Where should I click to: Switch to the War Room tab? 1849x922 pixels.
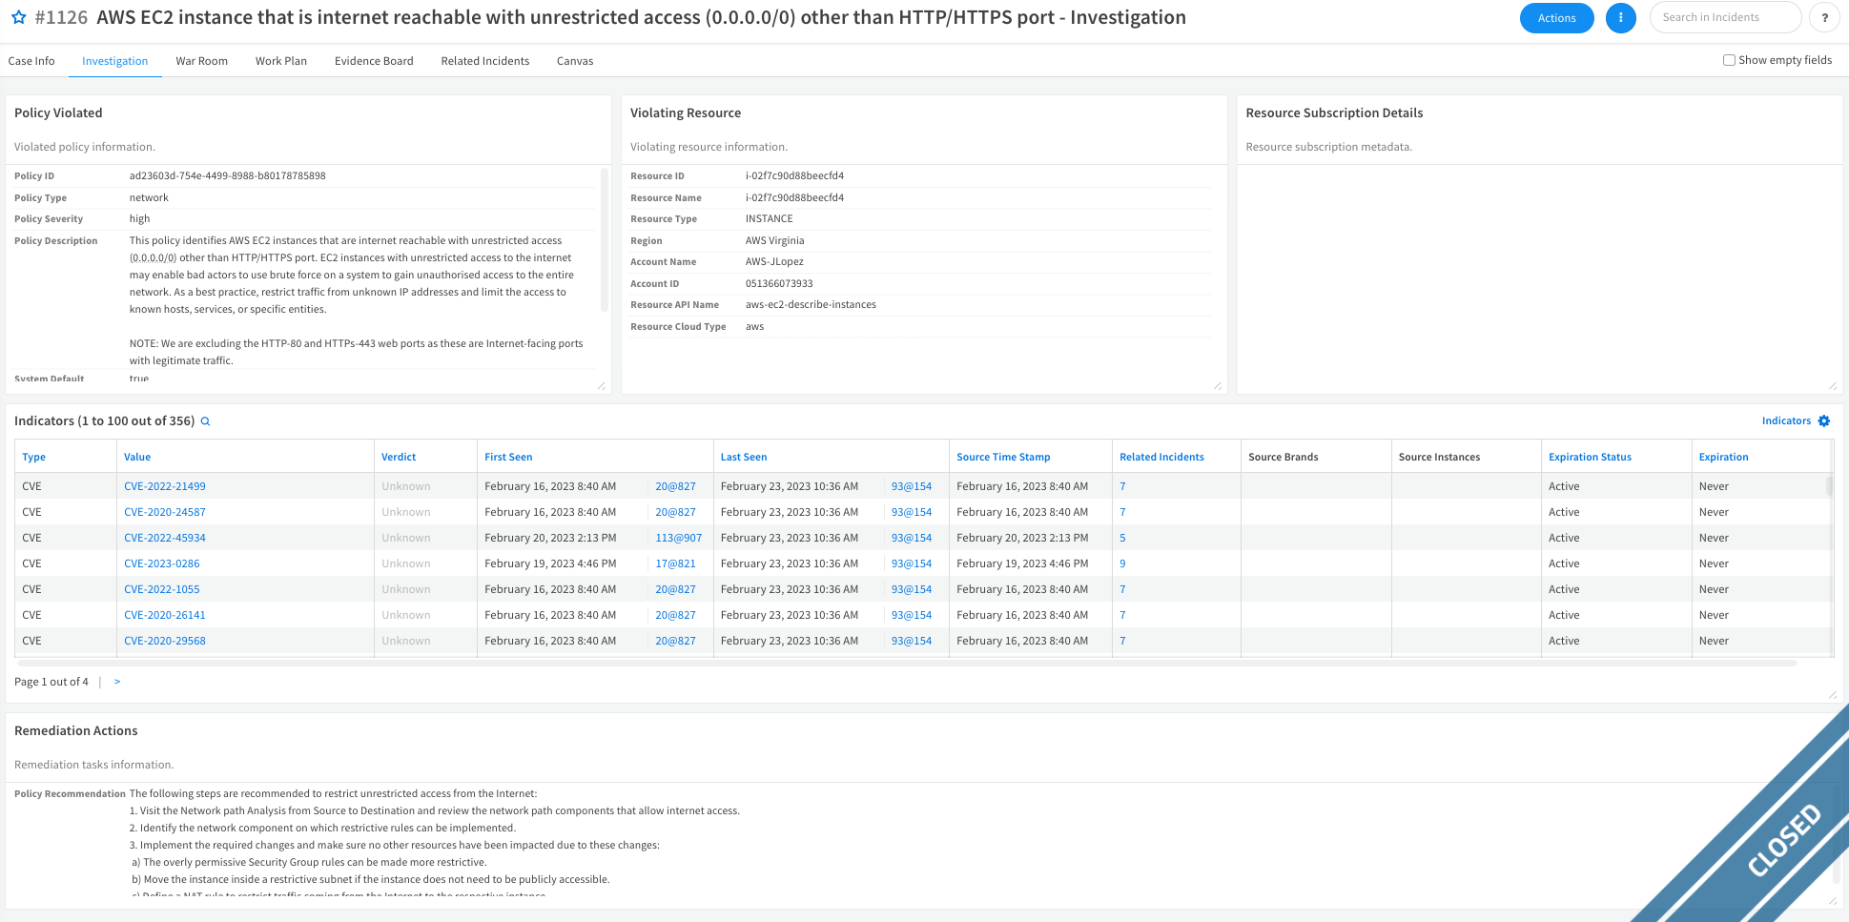point(201,61)
